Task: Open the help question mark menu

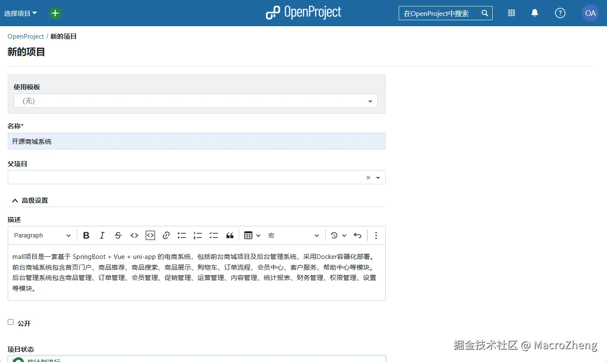Action: (560, 13)
